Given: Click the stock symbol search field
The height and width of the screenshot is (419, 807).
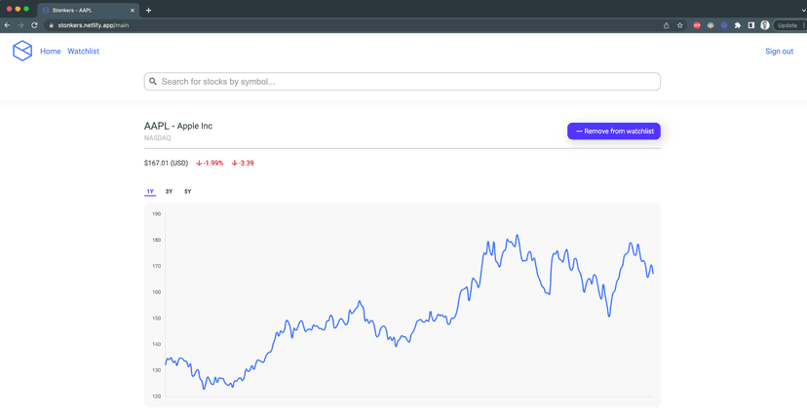Looking at the screenshot, I should (403, 82).
